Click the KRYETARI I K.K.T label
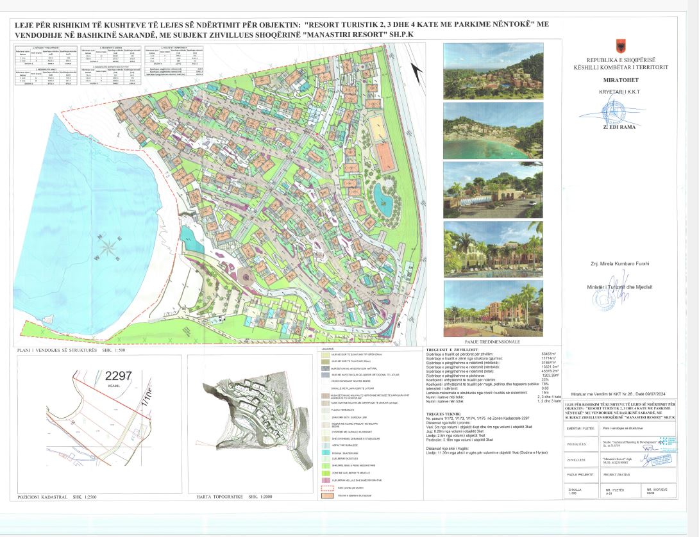The width and height of the screenshot is (699, 537). [619, 92]
